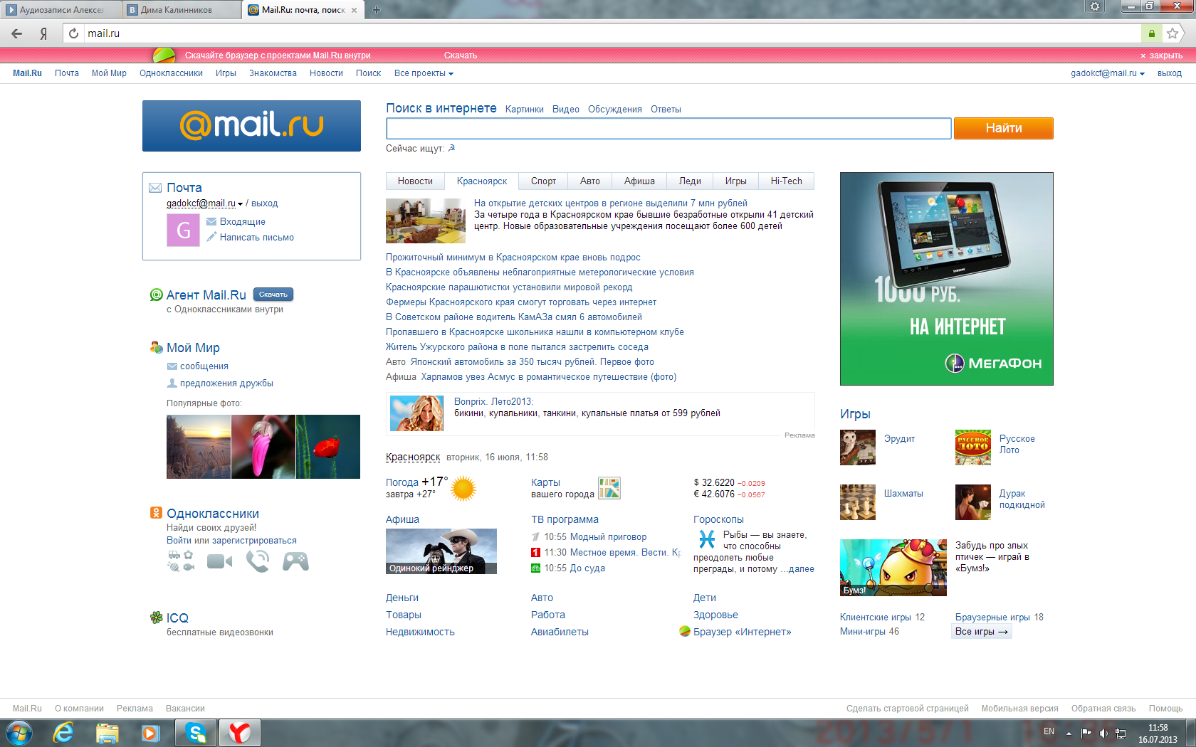Viewport: 1196px width, 747px height.
Task: Open Одинокий рейнджер movie thumbnail
Action: [x=441, y=551]
